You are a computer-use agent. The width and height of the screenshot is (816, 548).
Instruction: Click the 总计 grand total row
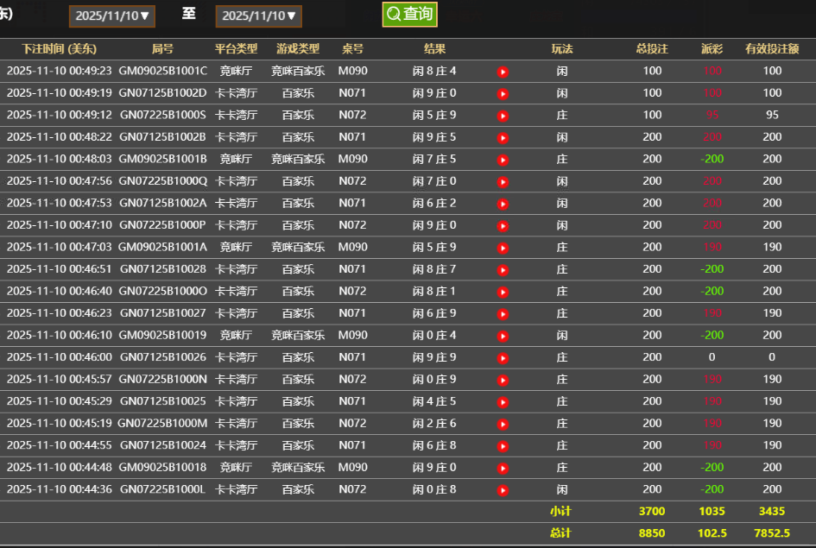click(x=562, y=533)
